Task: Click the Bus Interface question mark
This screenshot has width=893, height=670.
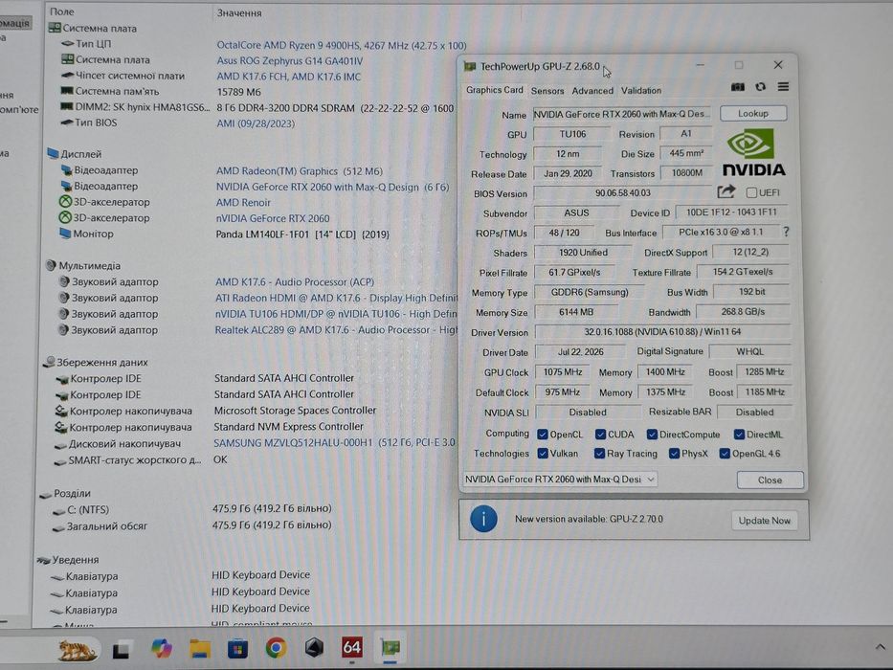Action: pyautogui.click(x=787, y=232)
